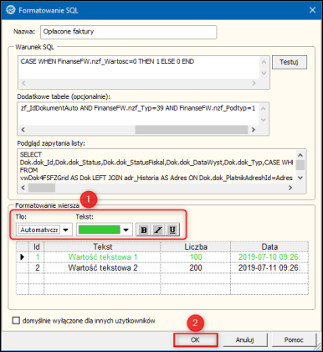The width and height of the screenshot is (323, 352).
Task: Enable domyślnie wyłączone dla innych użytkowników checkbox
Action: pos(16,320)
